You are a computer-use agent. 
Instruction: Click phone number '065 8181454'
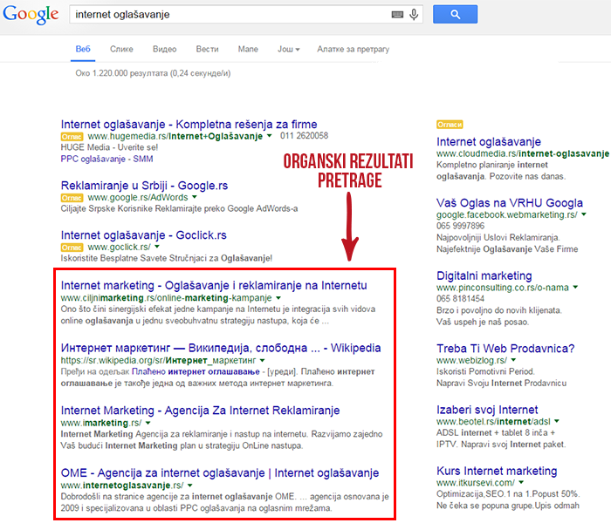point(460,298)
